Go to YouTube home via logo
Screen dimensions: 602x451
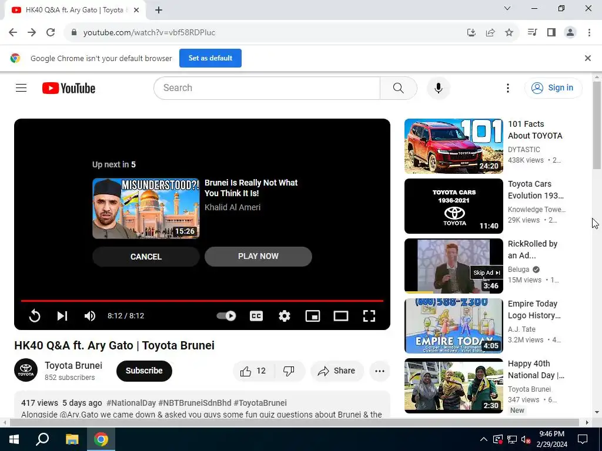click(69, 88)
